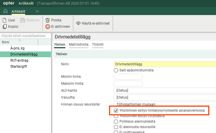Image resolution: width=216 pixels, height=133 pixels.
Task: Open the Valuutta dropdown
Action: (165, 97)
